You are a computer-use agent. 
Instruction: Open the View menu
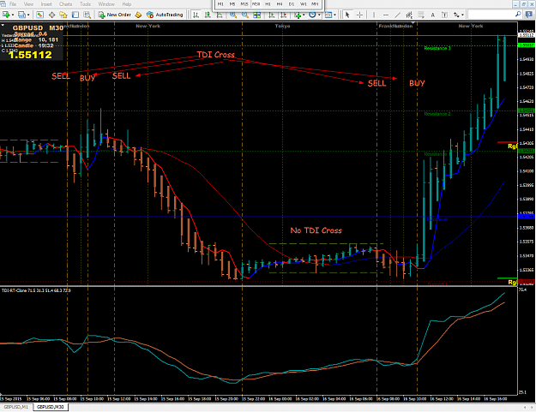point(28,4)
